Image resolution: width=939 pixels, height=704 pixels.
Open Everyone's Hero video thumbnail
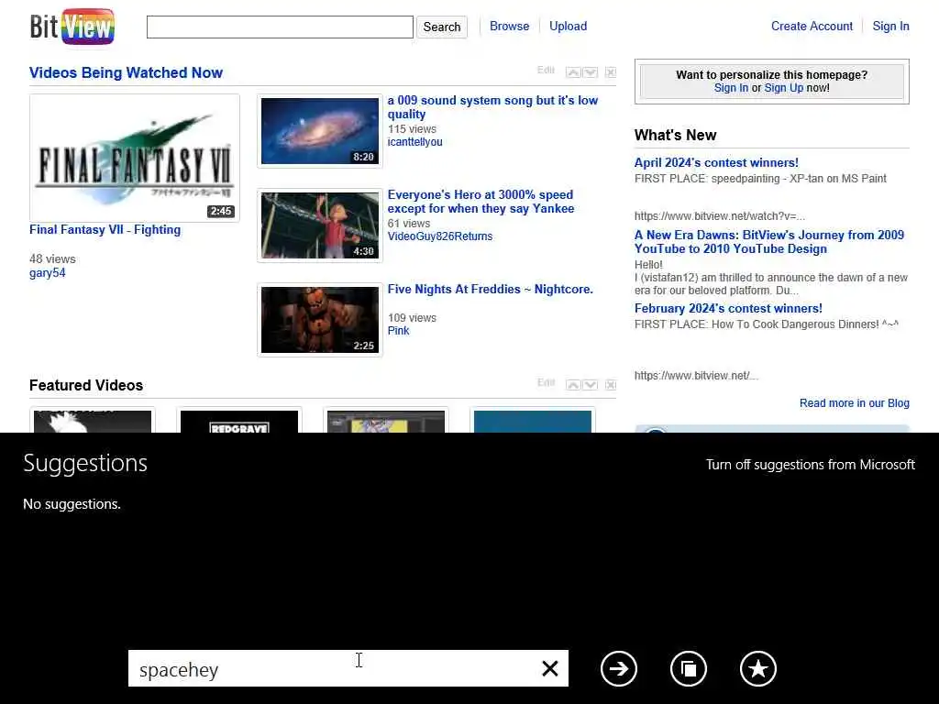point(320,225)
